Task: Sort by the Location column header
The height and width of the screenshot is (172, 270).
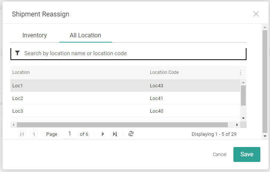Action: 21,72
